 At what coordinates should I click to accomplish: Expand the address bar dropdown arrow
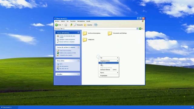137,29
